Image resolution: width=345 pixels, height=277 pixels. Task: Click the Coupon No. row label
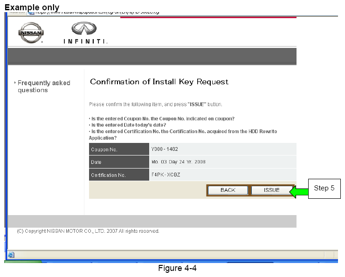coord(104,149)
